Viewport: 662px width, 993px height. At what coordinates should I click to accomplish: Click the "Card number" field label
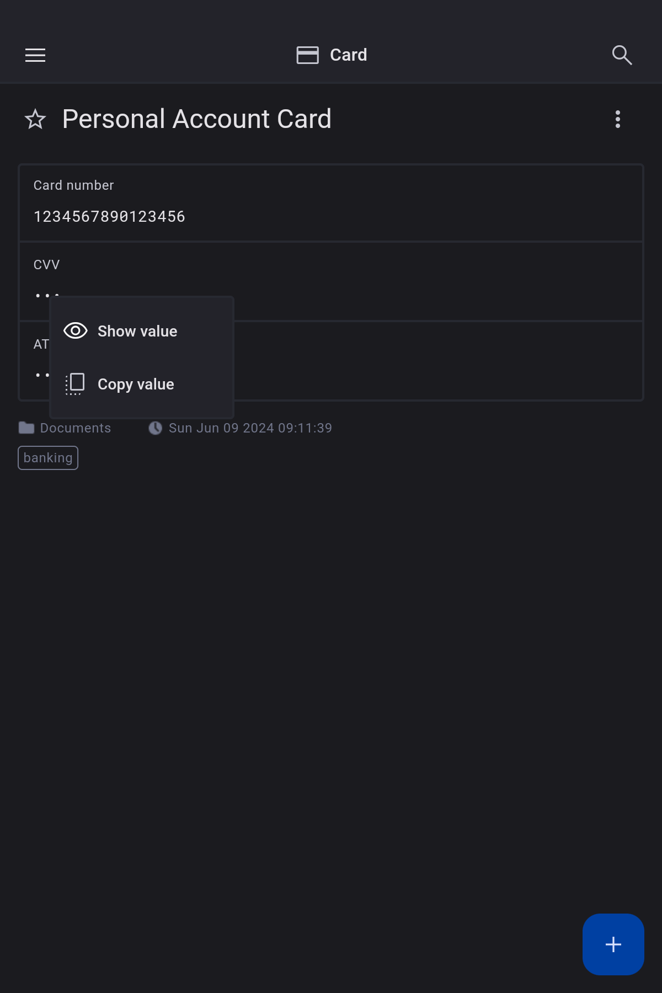[x=73, y=185]
